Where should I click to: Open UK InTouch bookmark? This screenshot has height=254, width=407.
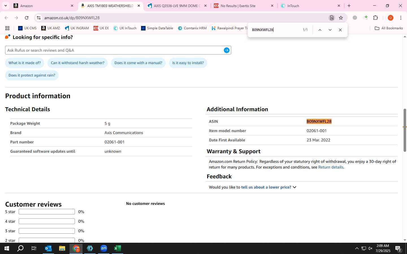(125, 28)
